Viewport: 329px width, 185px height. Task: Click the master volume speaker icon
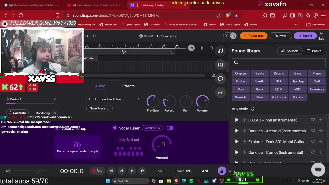8,171
